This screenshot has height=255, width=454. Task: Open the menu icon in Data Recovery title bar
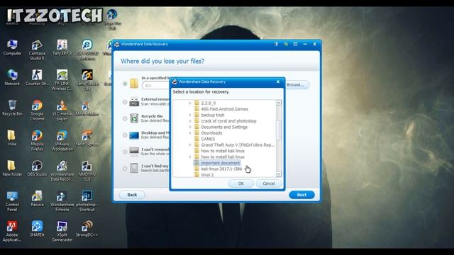coord(295,44)
